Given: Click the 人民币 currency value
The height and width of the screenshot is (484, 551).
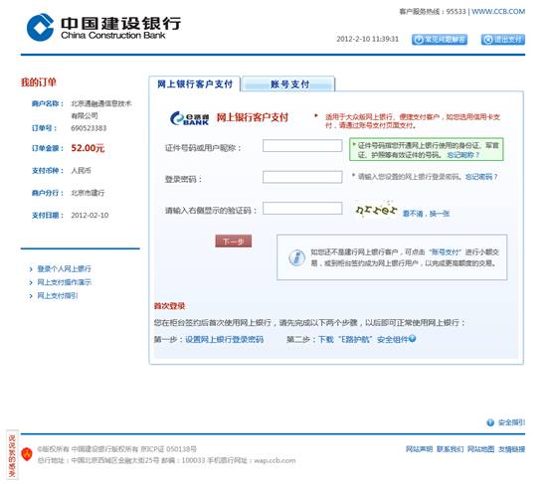Looking at the screenshot, I should click(81, 171).
